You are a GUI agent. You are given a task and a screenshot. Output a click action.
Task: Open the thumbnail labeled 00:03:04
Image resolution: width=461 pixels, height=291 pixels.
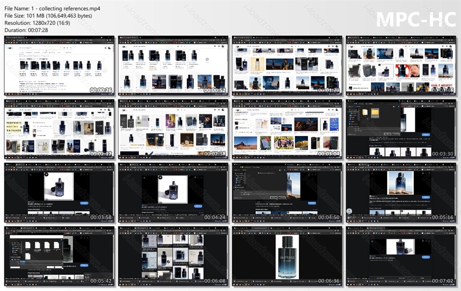click(x=287, y=129)
